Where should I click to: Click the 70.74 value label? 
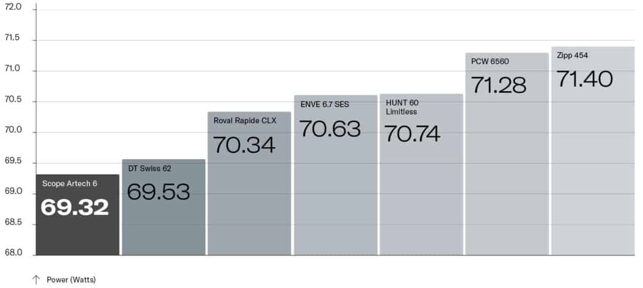click(x=412, y=134)
